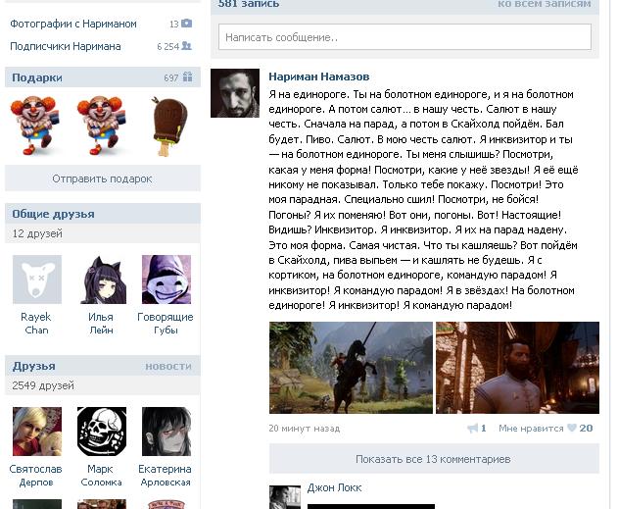Open post author's avatar photo

[x=235, y=93]
